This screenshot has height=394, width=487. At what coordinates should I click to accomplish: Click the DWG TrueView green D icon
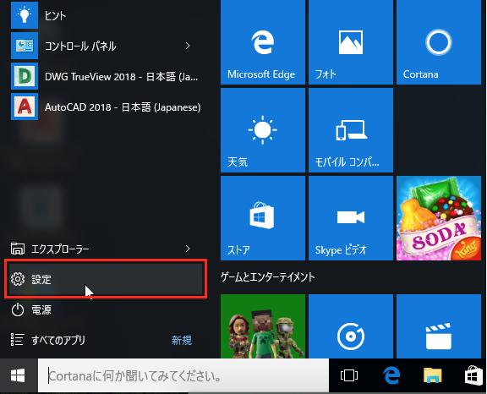[x=25, y=76]
